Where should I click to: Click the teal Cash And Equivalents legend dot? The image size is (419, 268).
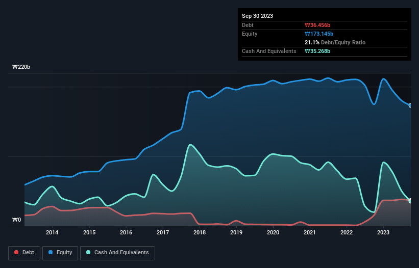(88, 252)
